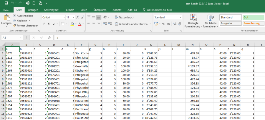265x120 pixels.
Task: Click the accounting number format icon
Action: pyautogui.click(x=156, y=24)
